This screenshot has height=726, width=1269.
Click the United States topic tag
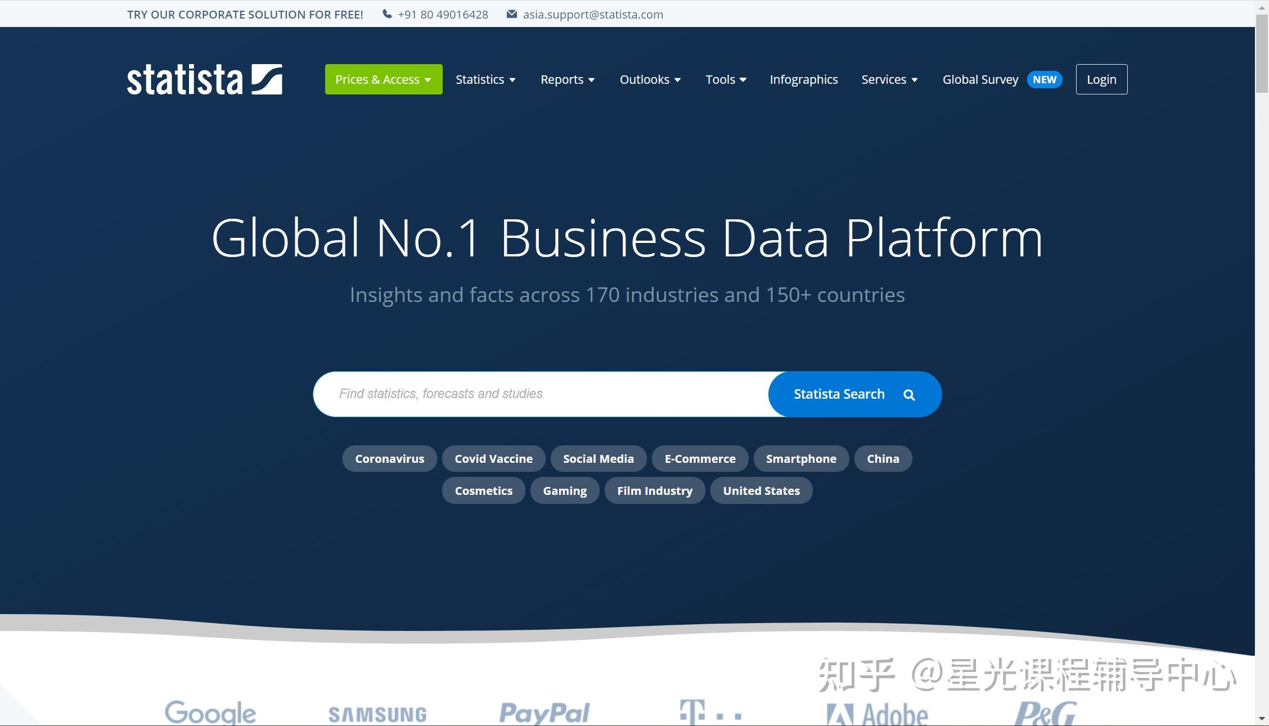[x=761, y=490]
